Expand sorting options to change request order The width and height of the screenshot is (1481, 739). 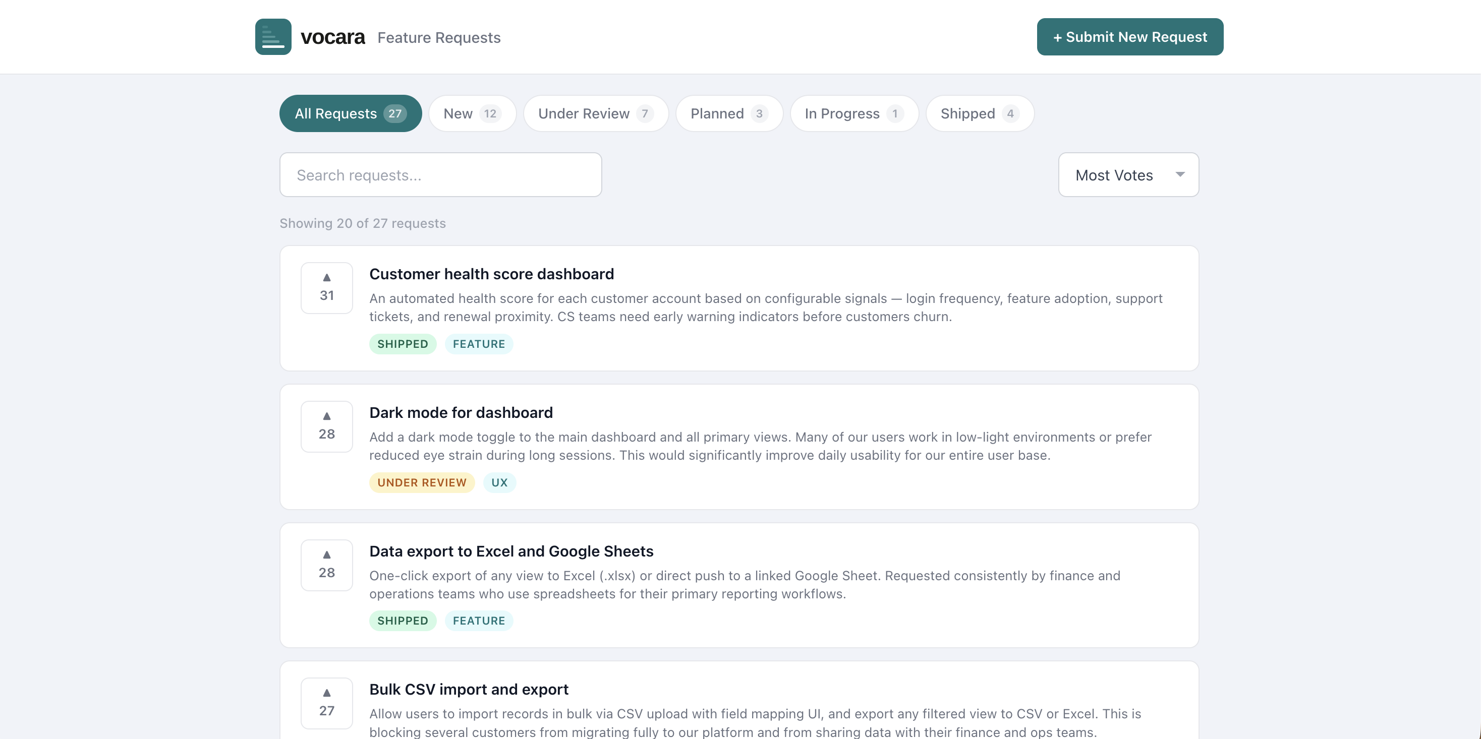point(1127,175)
